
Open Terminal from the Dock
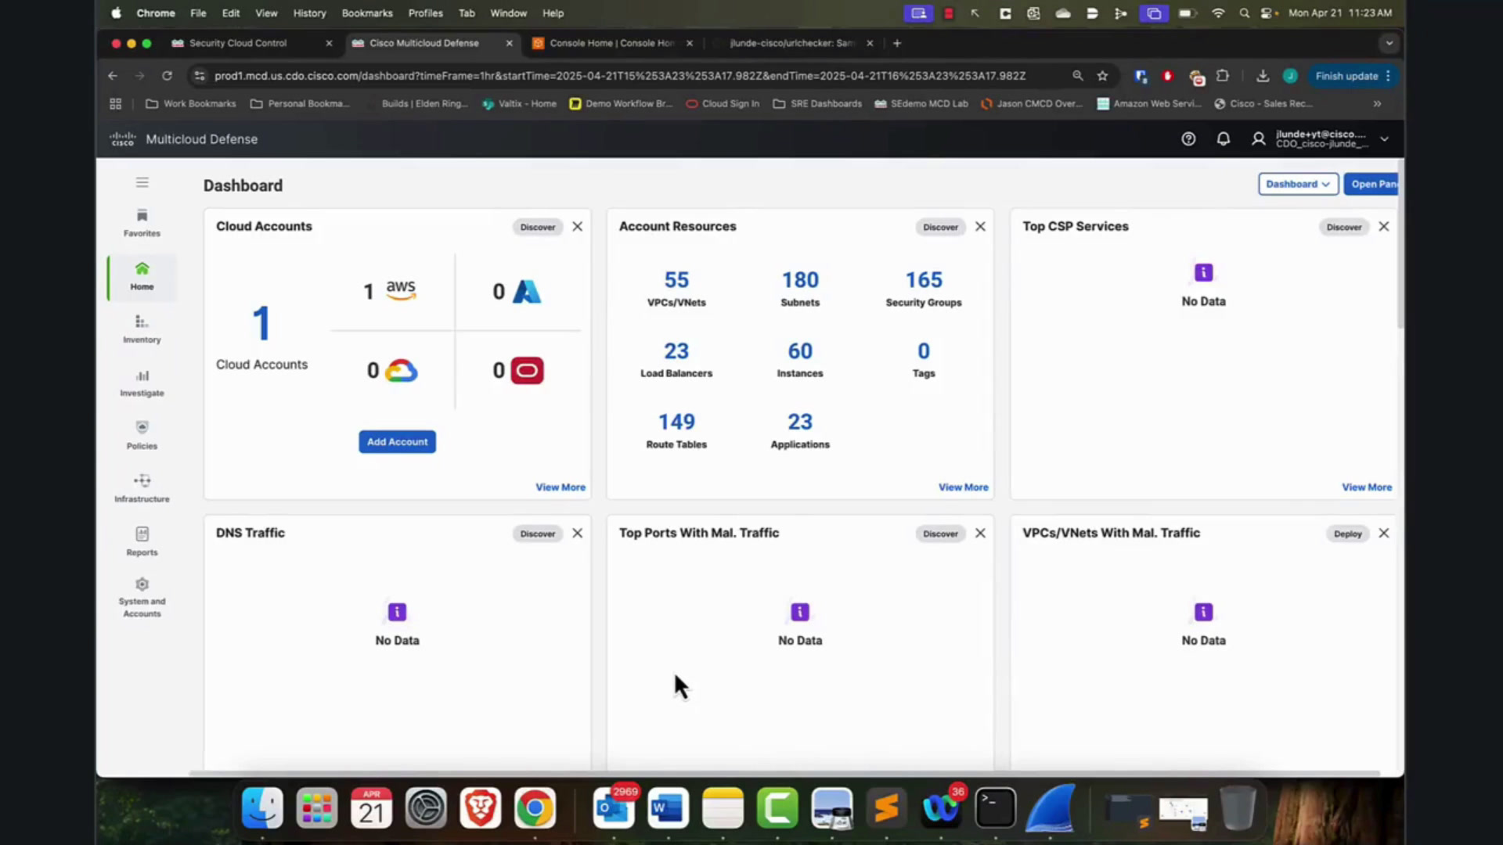[995, 808]
